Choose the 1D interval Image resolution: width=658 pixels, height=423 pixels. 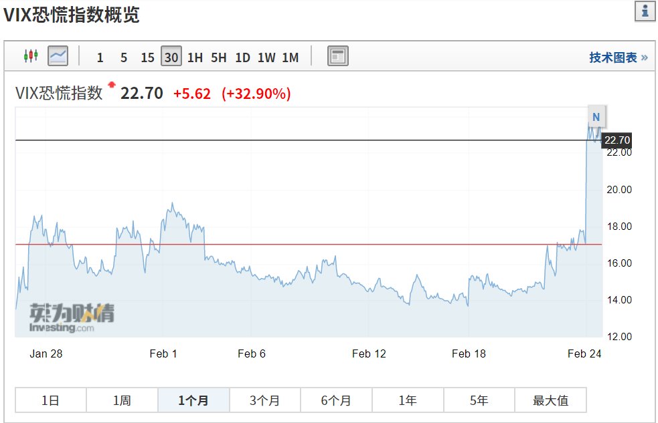242,57
